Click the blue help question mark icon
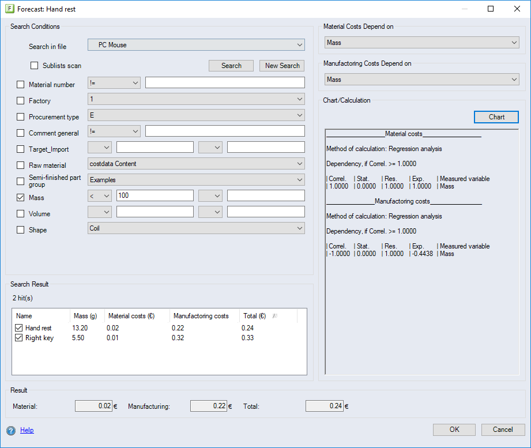Screen dimensions: 531x448 click(x=11, y=430)
